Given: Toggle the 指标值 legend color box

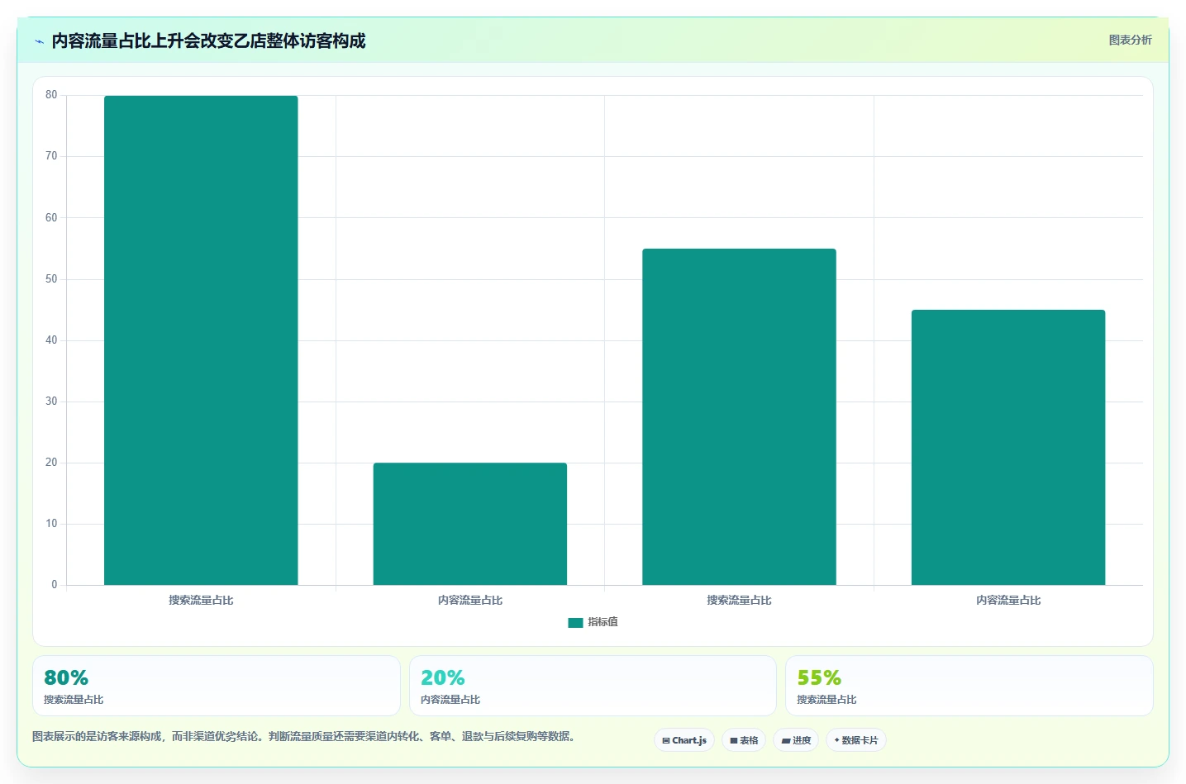Looking at the screenshot, I should pos(575,623).
